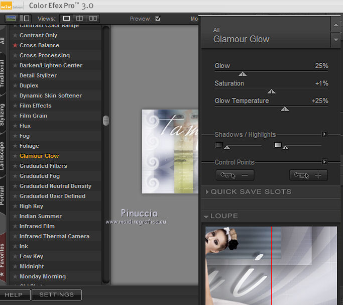Open the Stylizing category tab

(x=2, y=115)
